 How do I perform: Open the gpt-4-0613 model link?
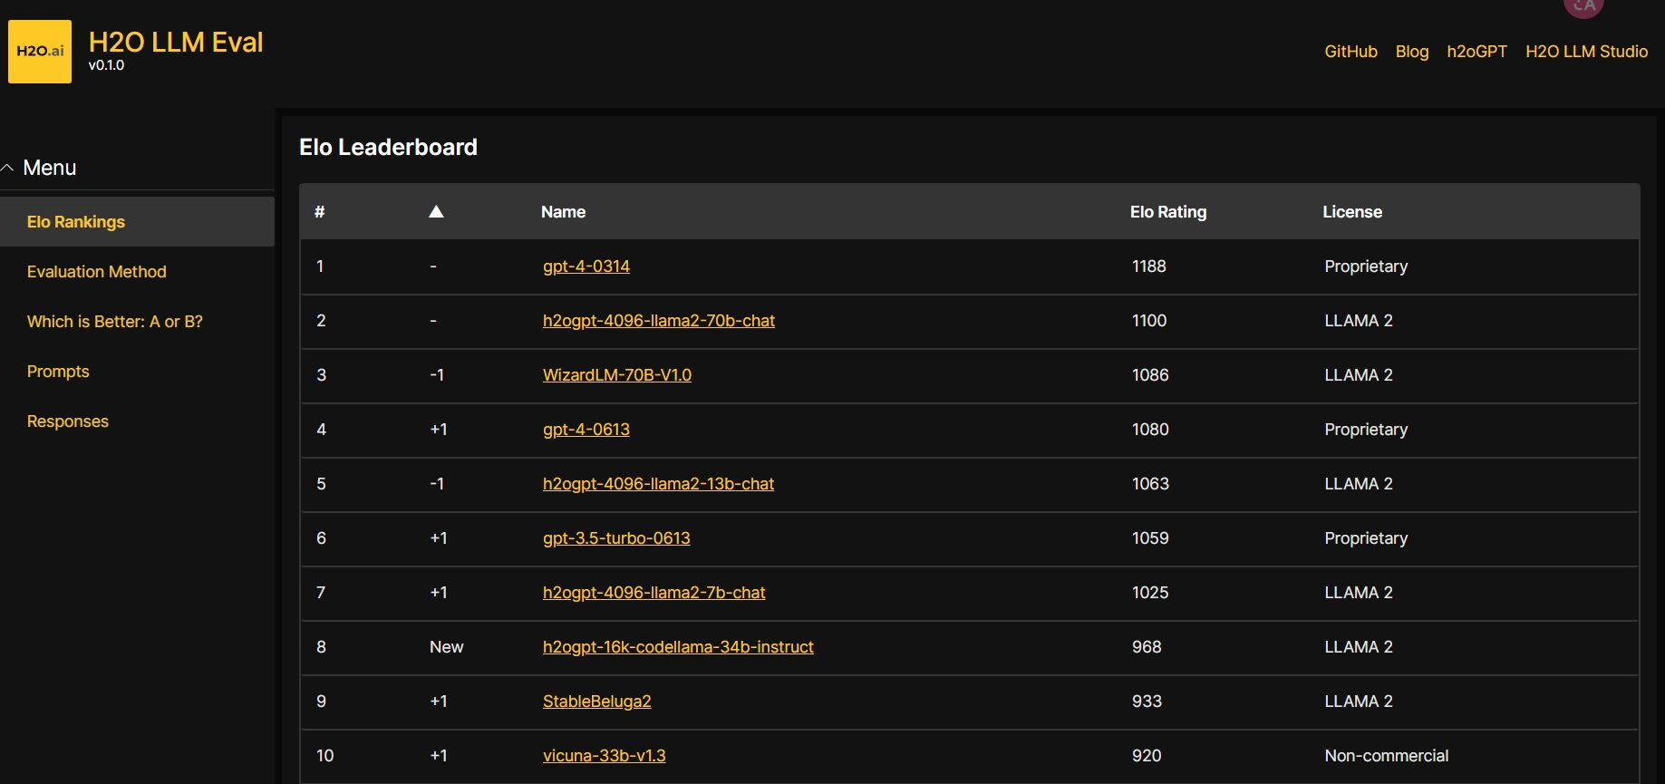coord(586,430)
